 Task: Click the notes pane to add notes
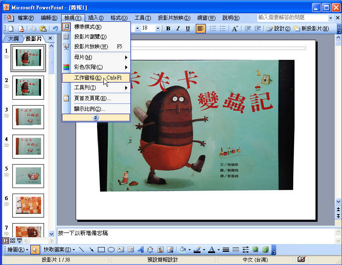point(196,236)
